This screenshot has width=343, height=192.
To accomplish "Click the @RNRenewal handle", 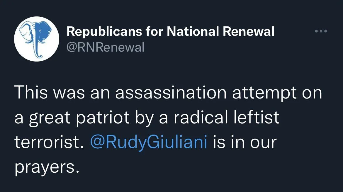I will point(106,47).
